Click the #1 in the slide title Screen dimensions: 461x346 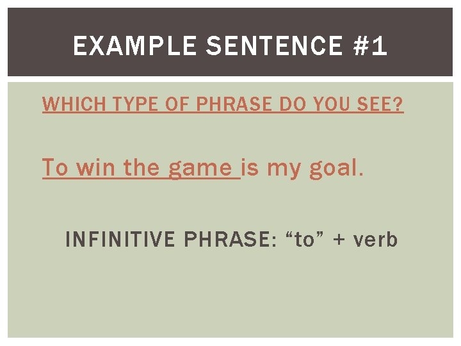coord(369,46)
